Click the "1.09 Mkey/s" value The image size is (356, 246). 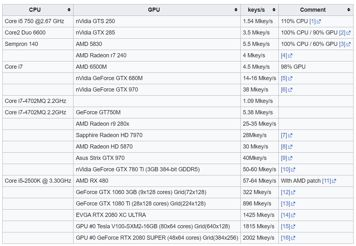click(x=259, y=101)
